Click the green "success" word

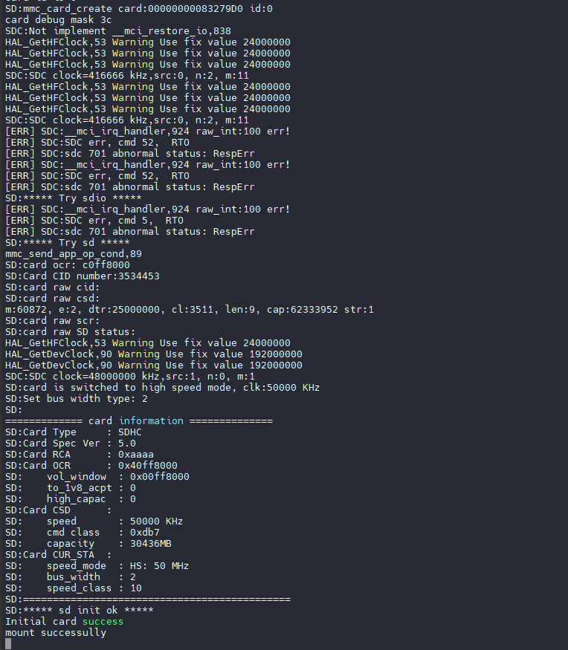(x=103, y=621)
